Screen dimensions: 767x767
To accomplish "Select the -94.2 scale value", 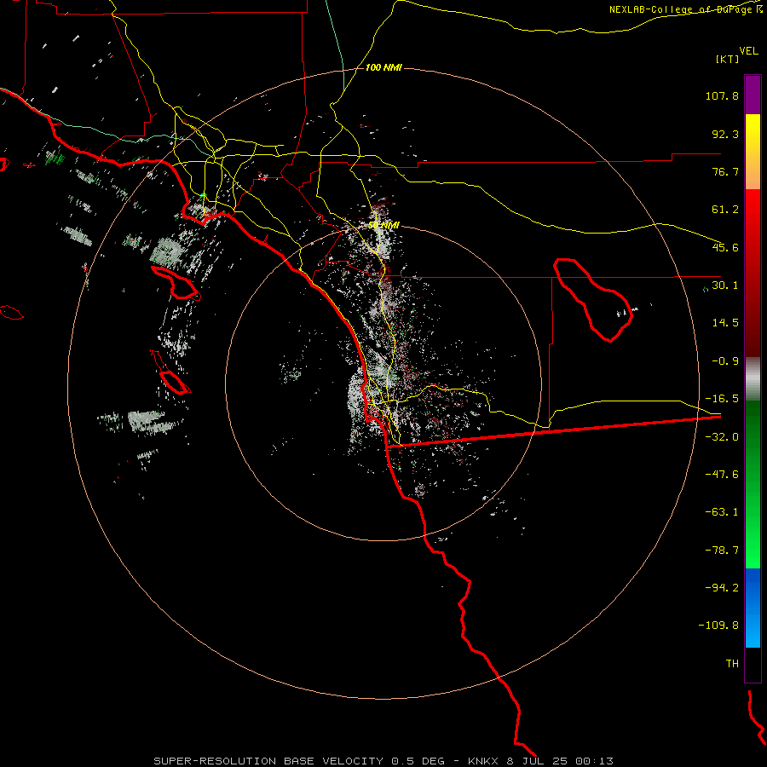I will click(x=722, y=587).
